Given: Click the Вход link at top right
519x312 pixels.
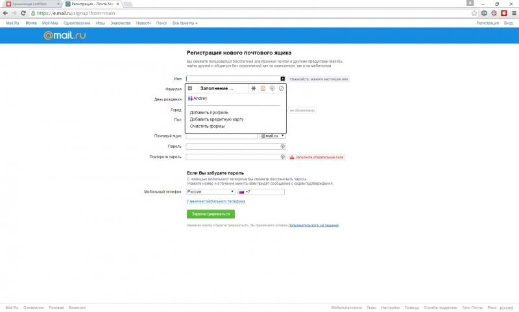Looking at the screenshot, I should pyautogui.click(x=509, y=23).
